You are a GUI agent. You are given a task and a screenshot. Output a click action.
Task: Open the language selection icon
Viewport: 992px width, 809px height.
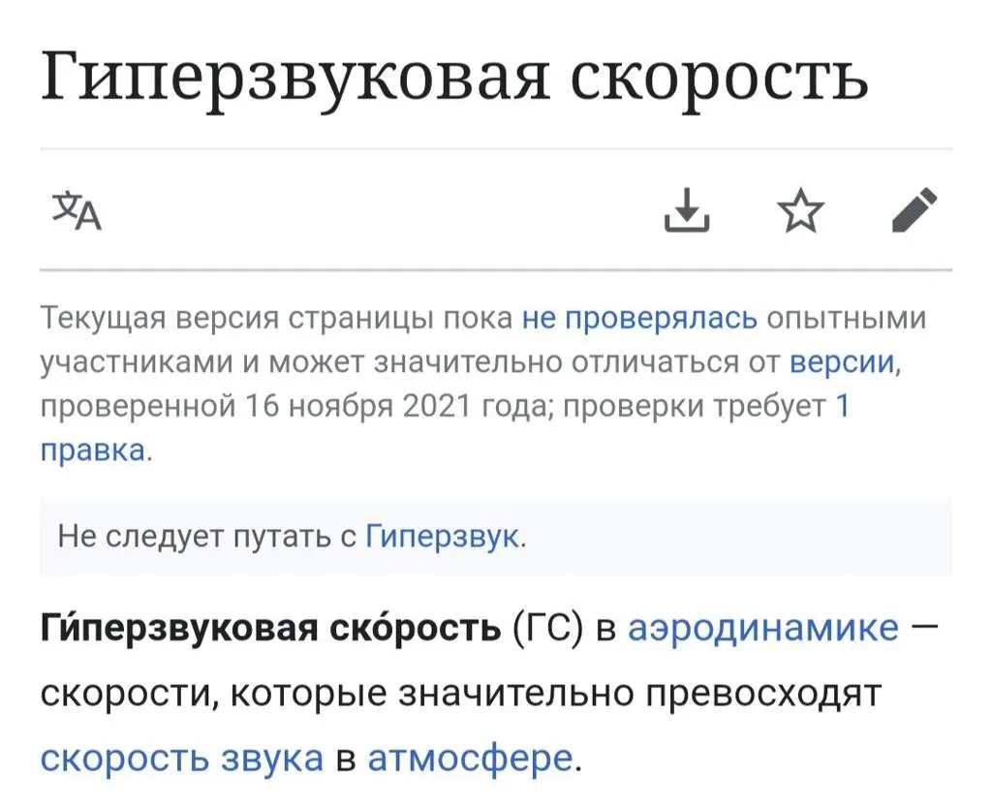(77, 210)
